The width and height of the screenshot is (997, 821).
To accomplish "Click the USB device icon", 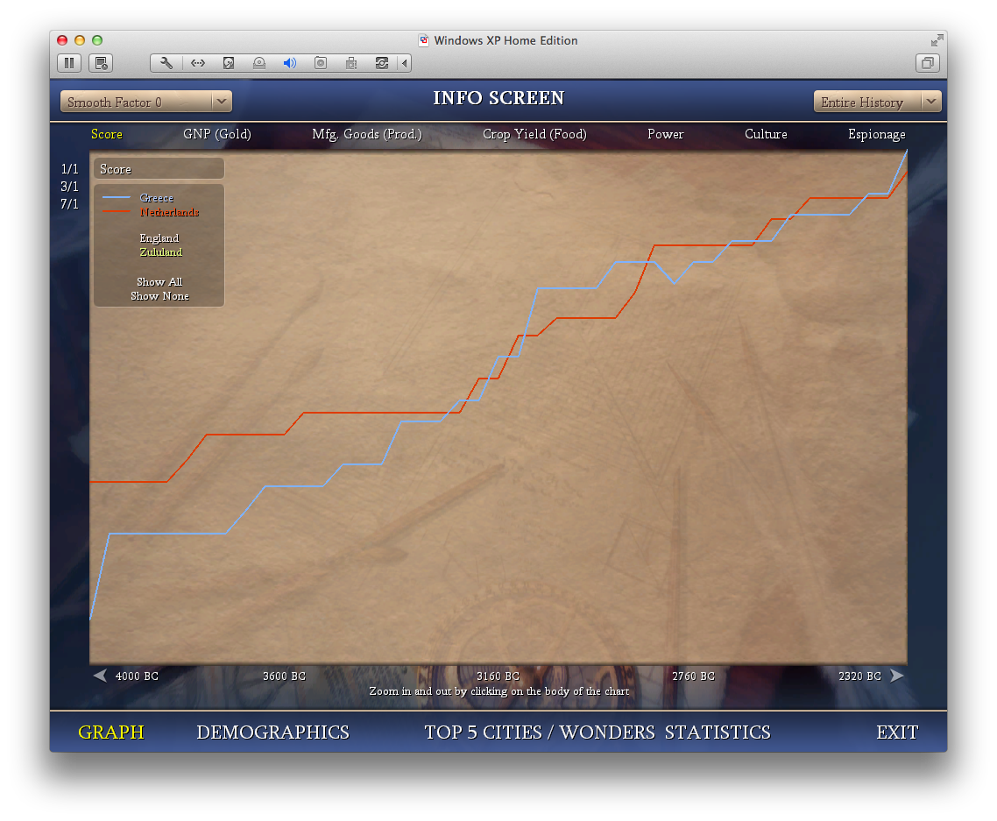I will click(x=351, y=63).
